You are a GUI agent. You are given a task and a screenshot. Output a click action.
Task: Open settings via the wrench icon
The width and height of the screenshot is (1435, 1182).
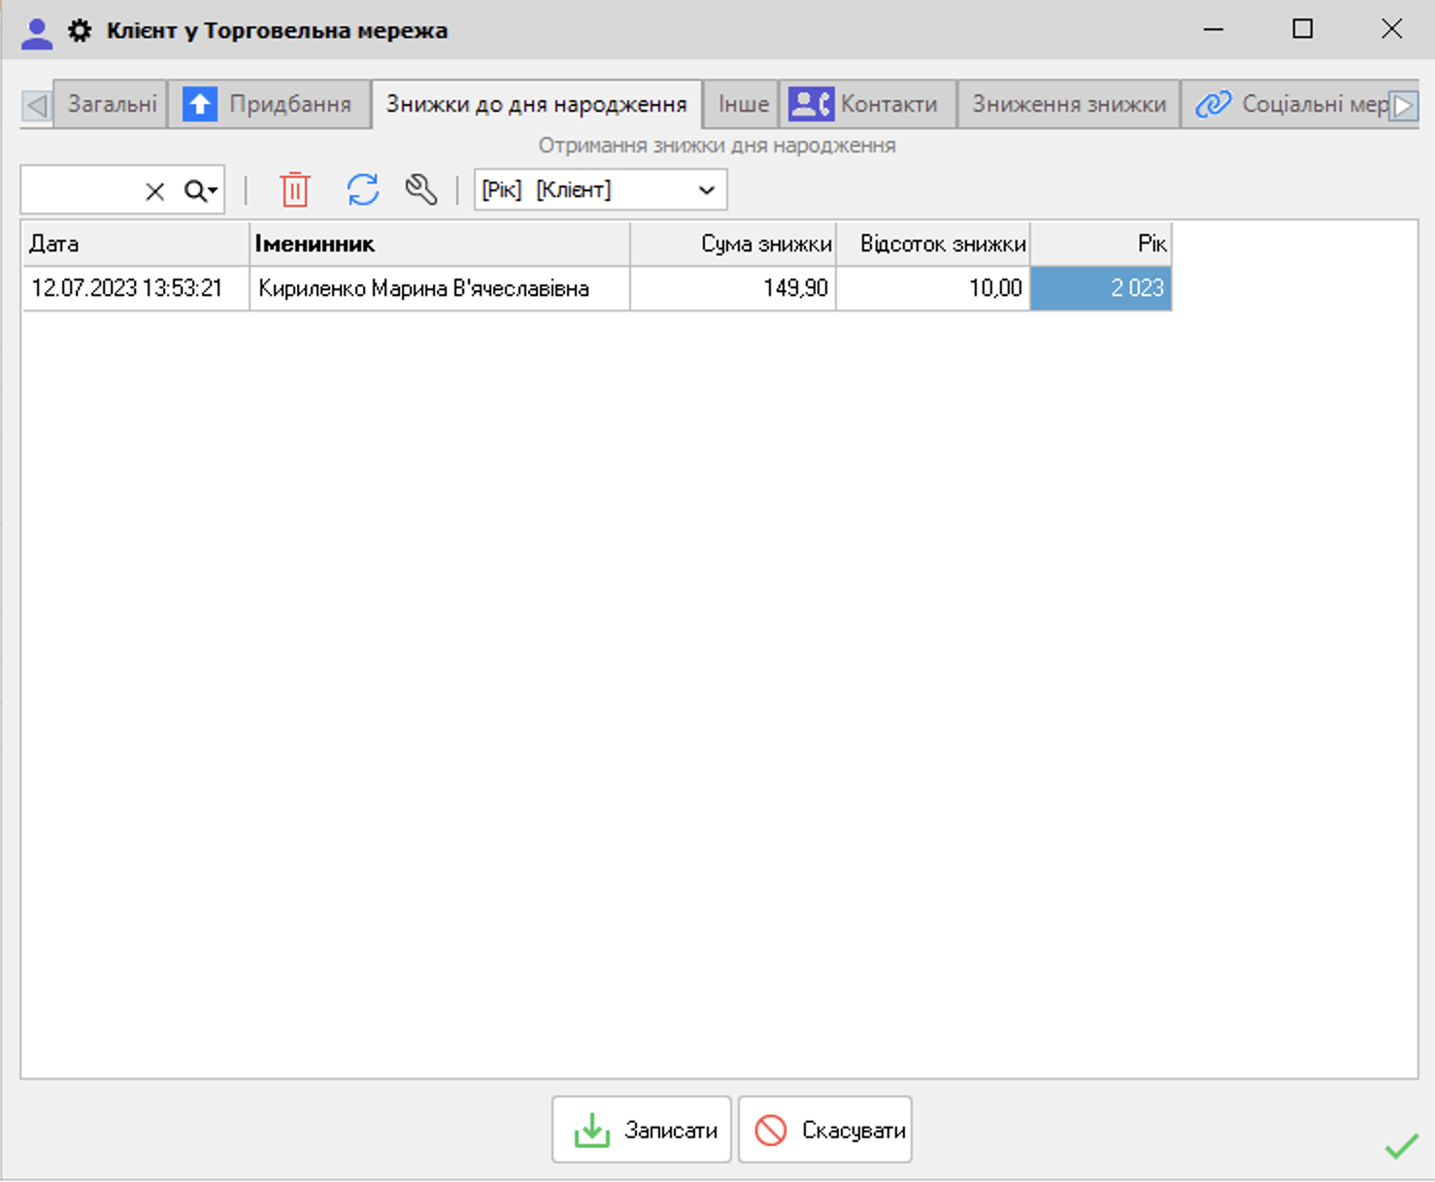pyautogui.click(x=421, y=189)
